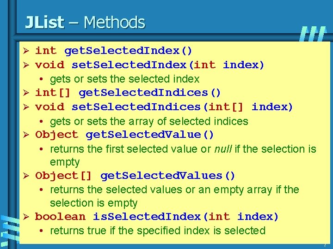Click the arrow bullet before void setSelectedIndex

coord(26,65)
